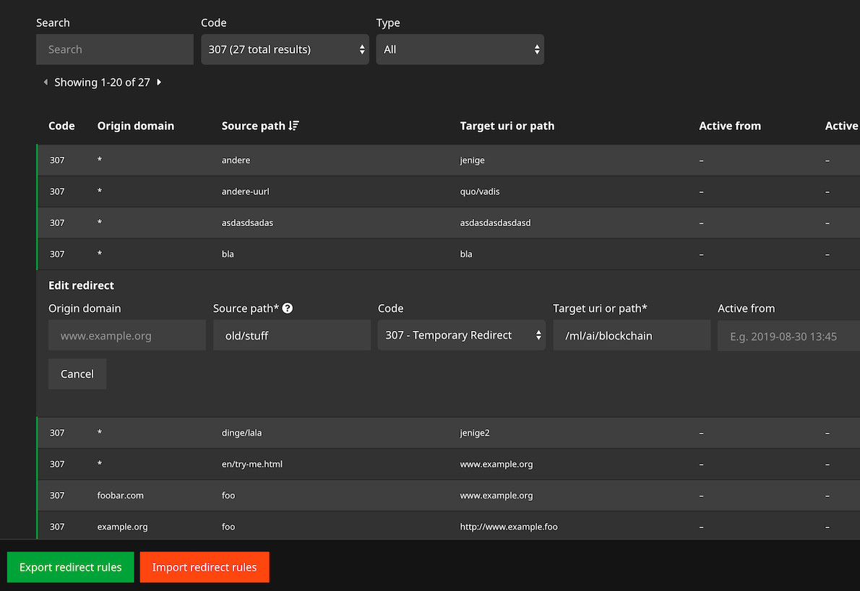The height and width of the screenshot is (591, 860).
Task: Click the source path 'en/try-me.html'
Action: tap(252, 464)
